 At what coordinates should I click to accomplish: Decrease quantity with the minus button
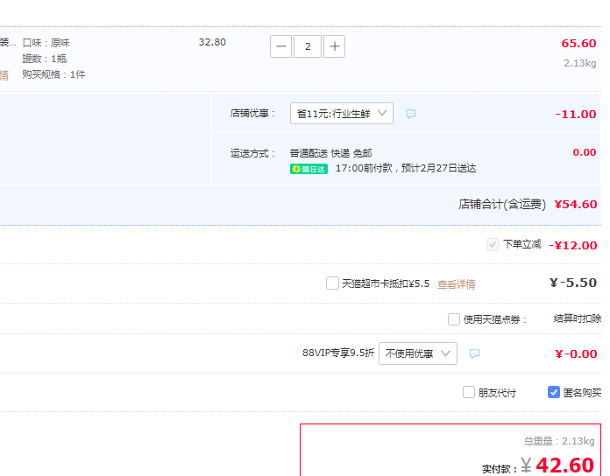click(280, 46)
